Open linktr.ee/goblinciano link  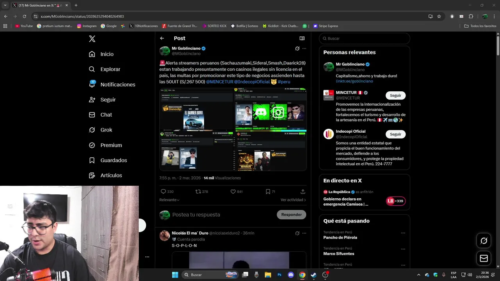click(x=354, y=81)
